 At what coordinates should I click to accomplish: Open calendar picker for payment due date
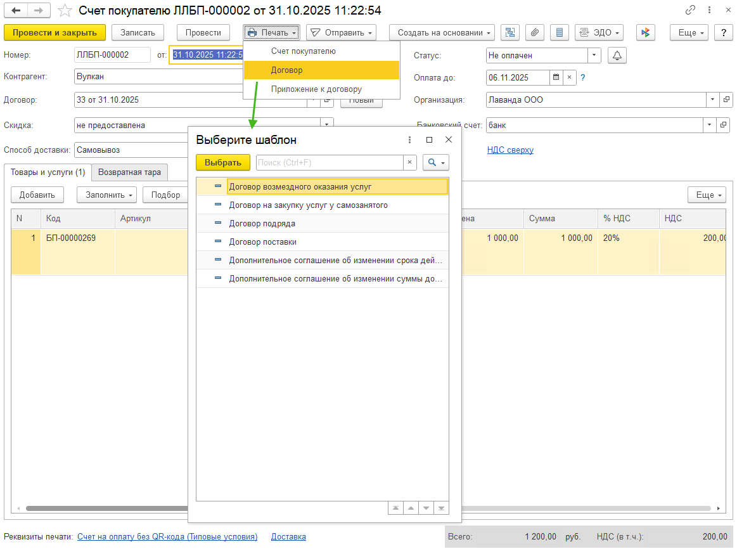tap(556, 78)
